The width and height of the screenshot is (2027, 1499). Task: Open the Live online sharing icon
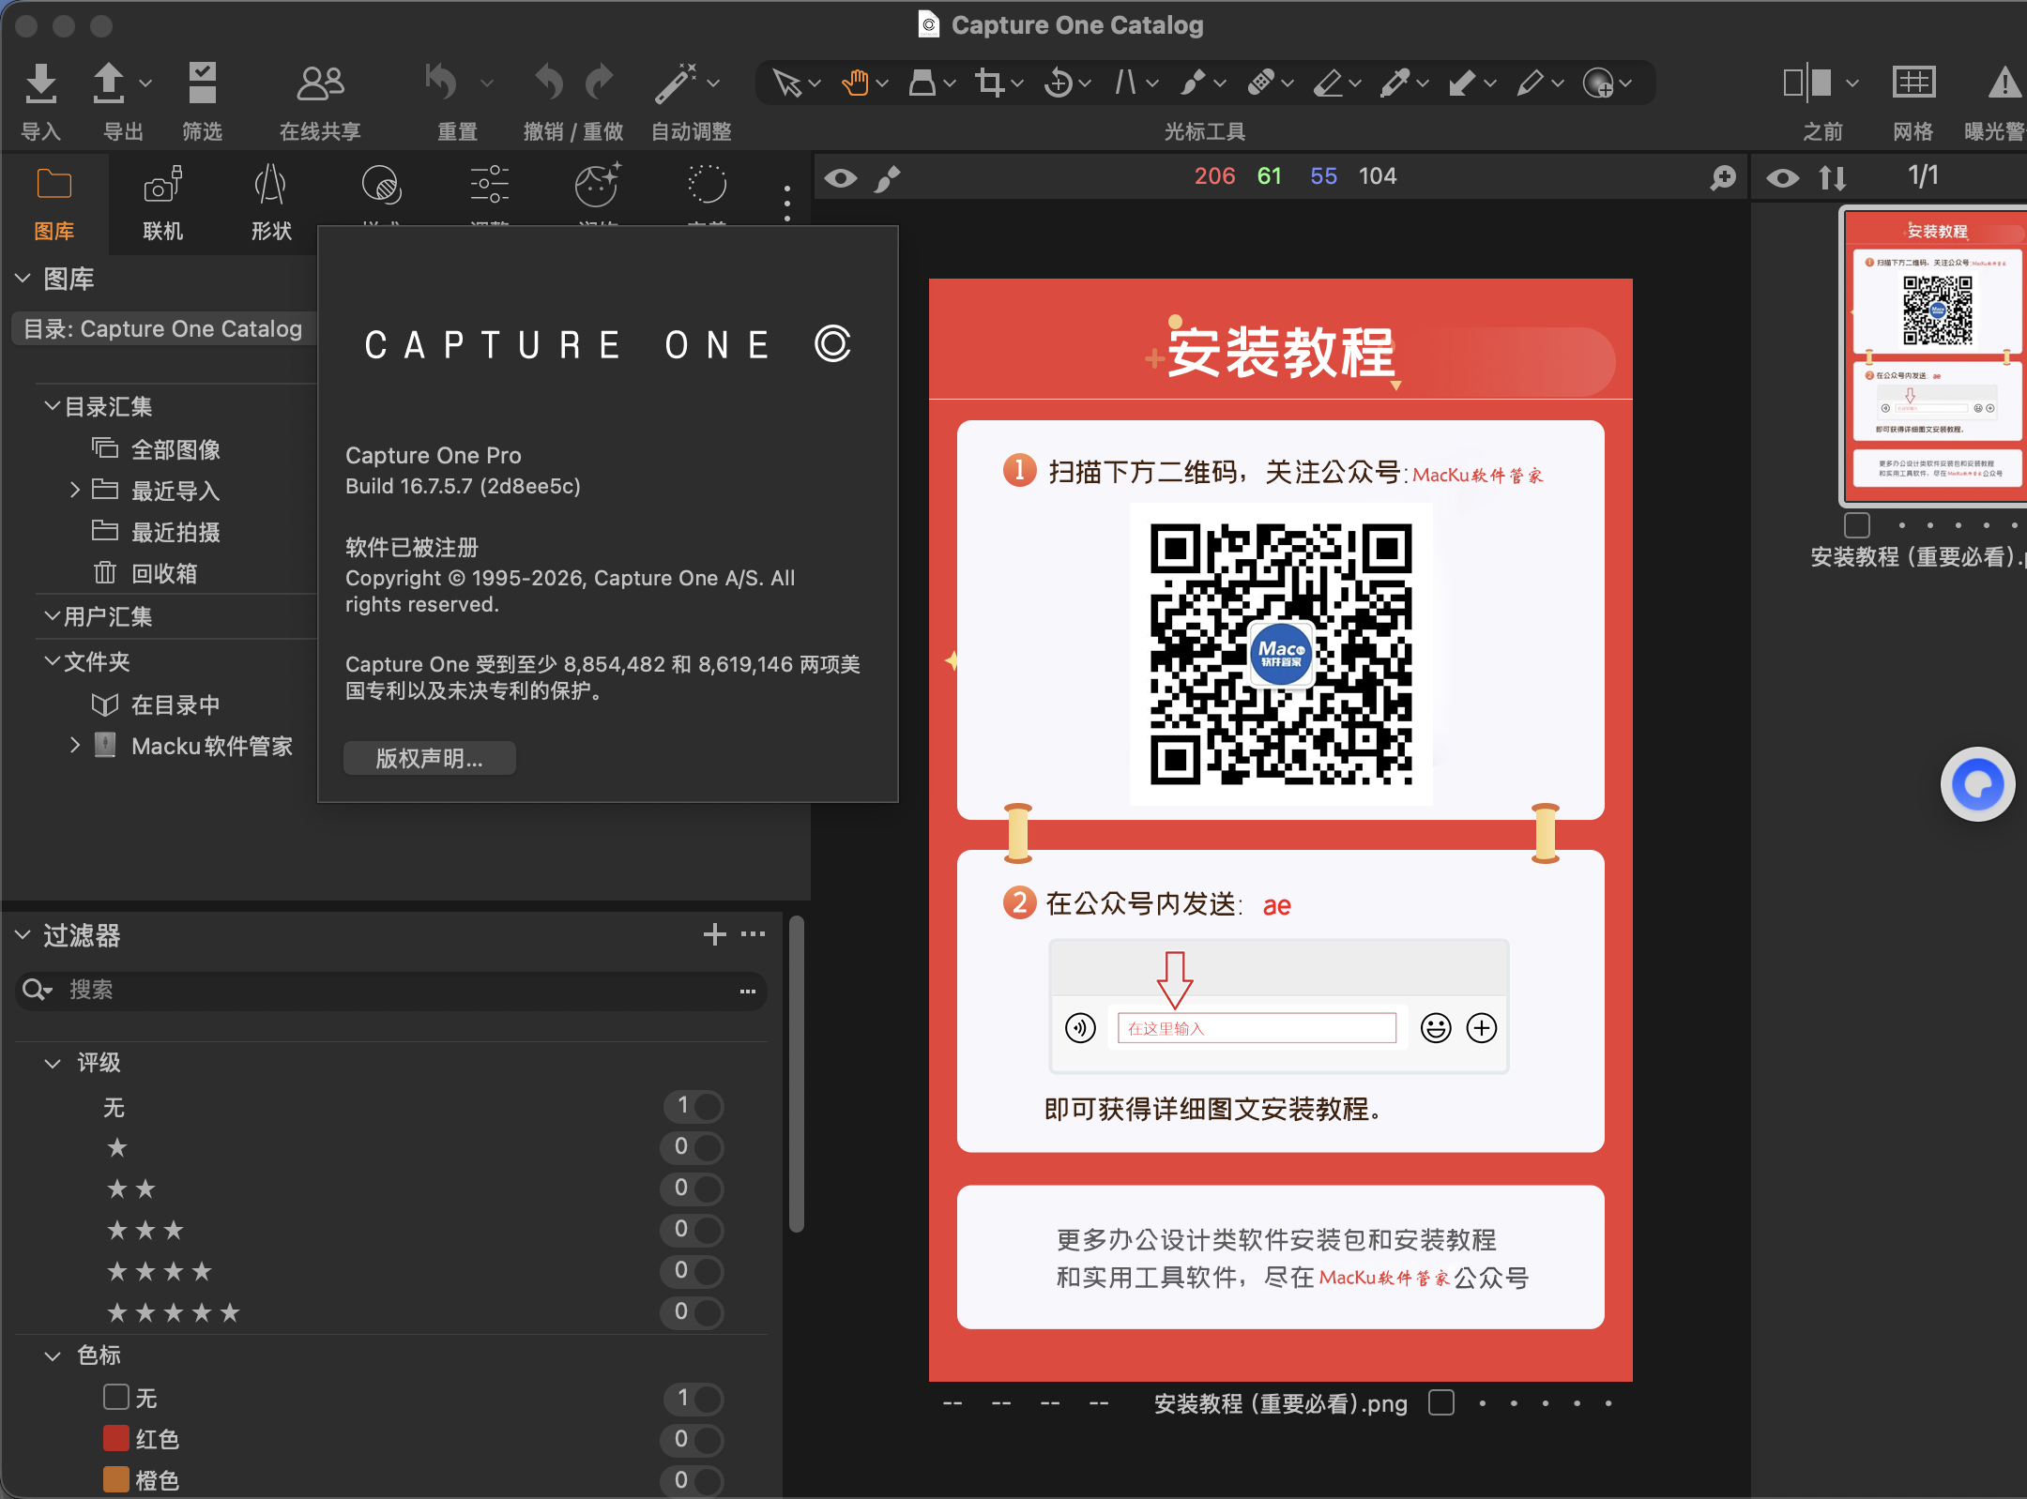(x=320, y=84)
